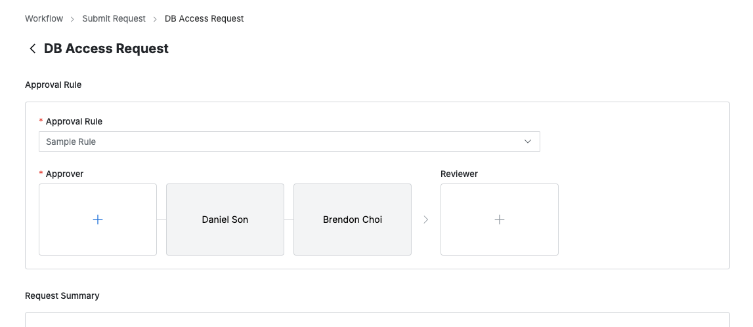Image resolution: width=753 pixels, height=327 pixels.
Task: Click the empty Request Summary panel
Action: tap(377, 320)
